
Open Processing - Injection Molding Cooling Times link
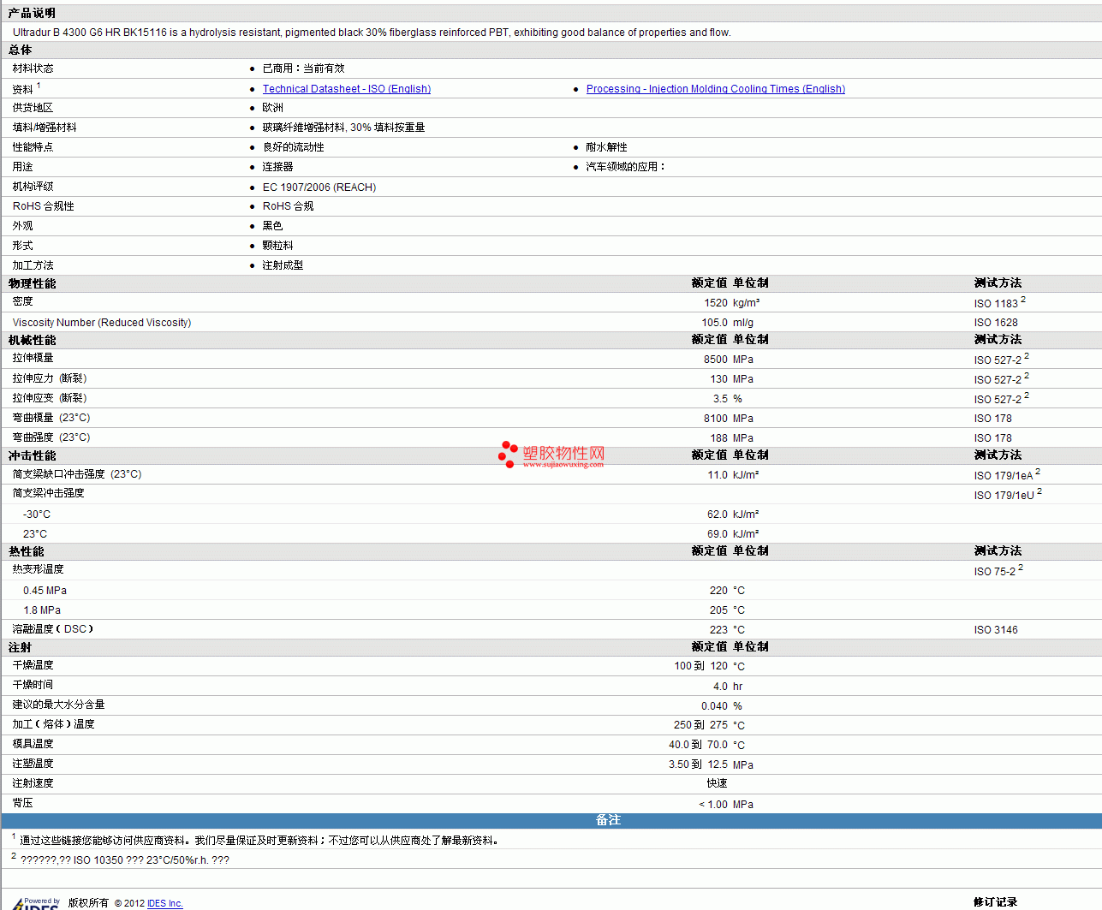(x=715, y=89)
